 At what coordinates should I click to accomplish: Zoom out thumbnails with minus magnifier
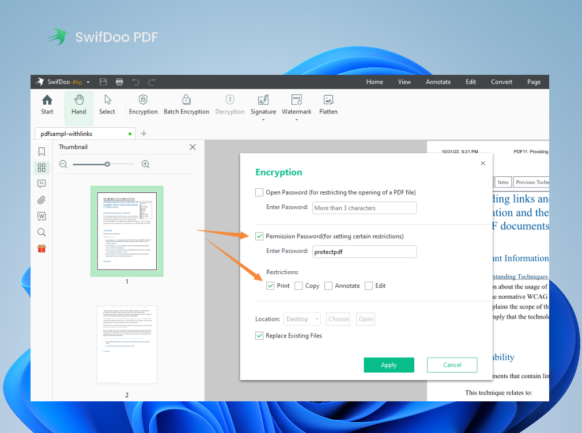point(63,164)
